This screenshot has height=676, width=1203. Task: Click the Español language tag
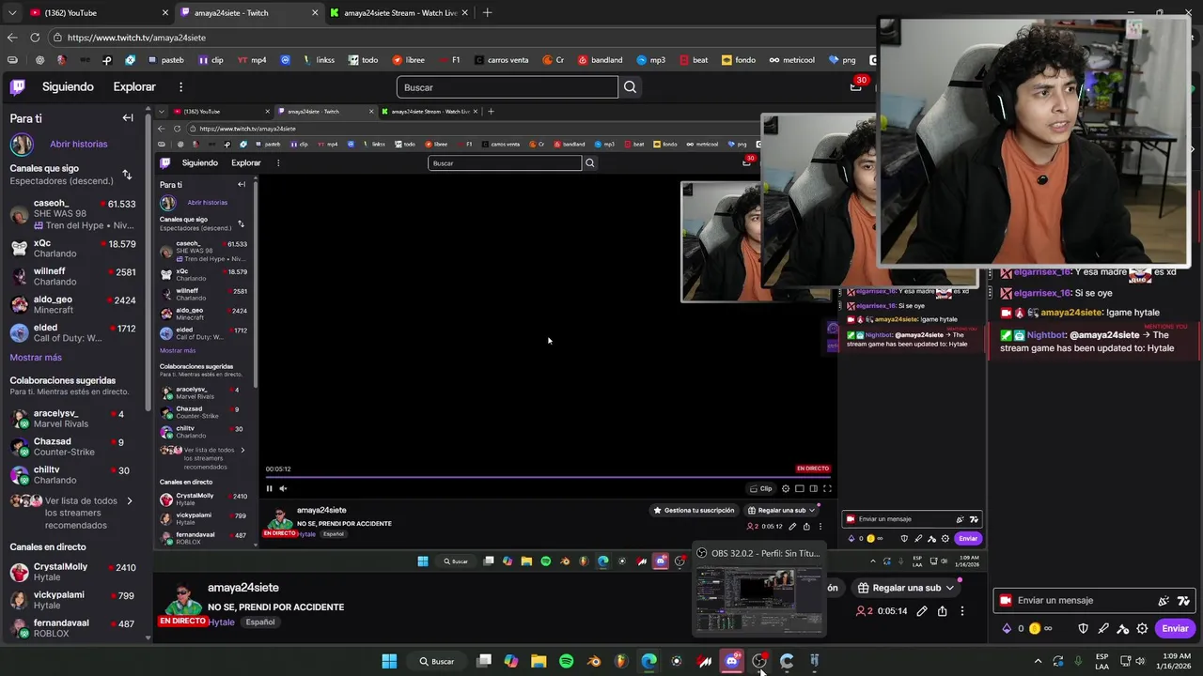260,622
